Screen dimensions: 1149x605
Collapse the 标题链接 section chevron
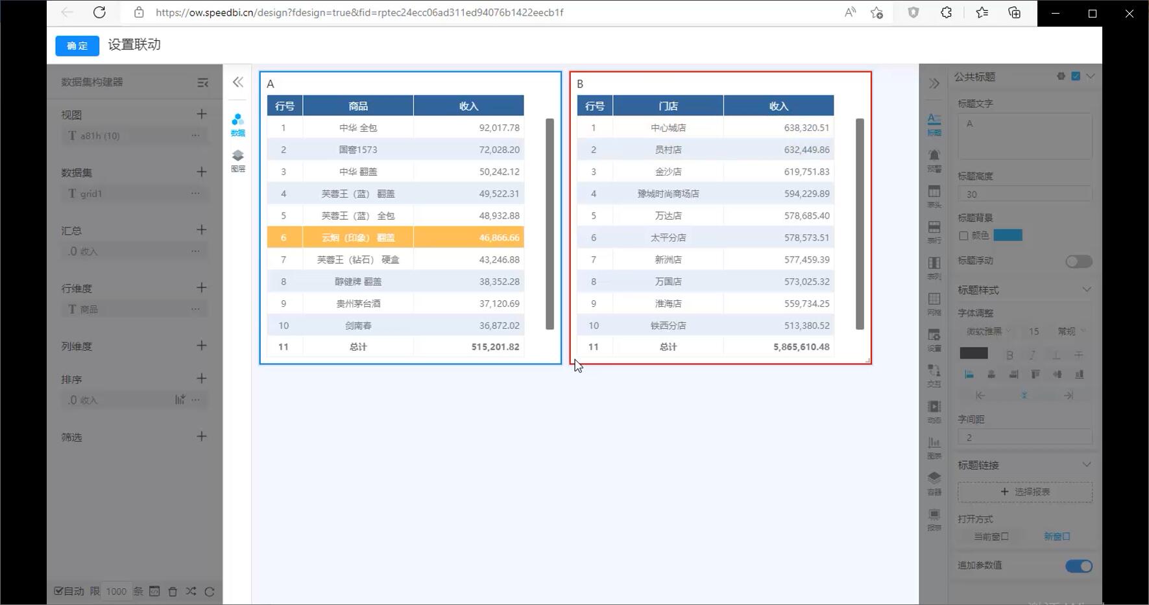[1086, 464]
